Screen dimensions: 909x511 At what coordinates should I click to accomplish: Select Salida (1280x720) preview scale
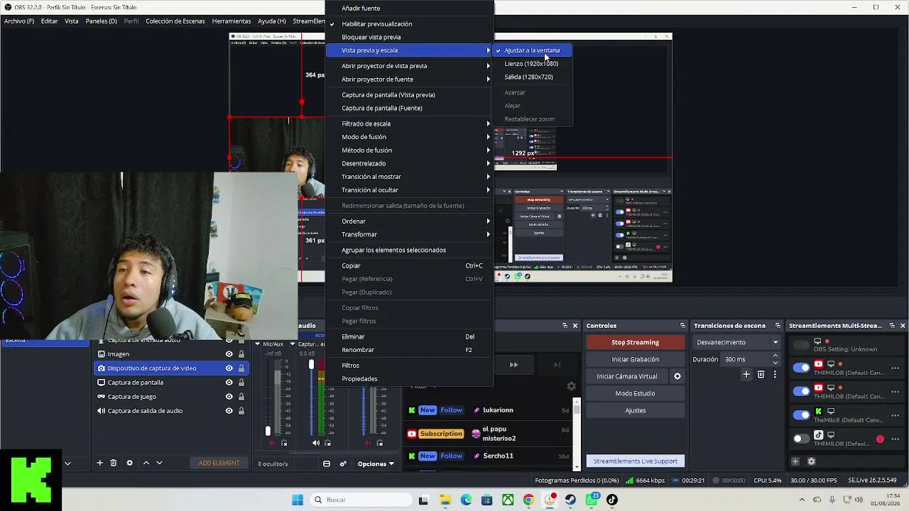tap(533, 77)
